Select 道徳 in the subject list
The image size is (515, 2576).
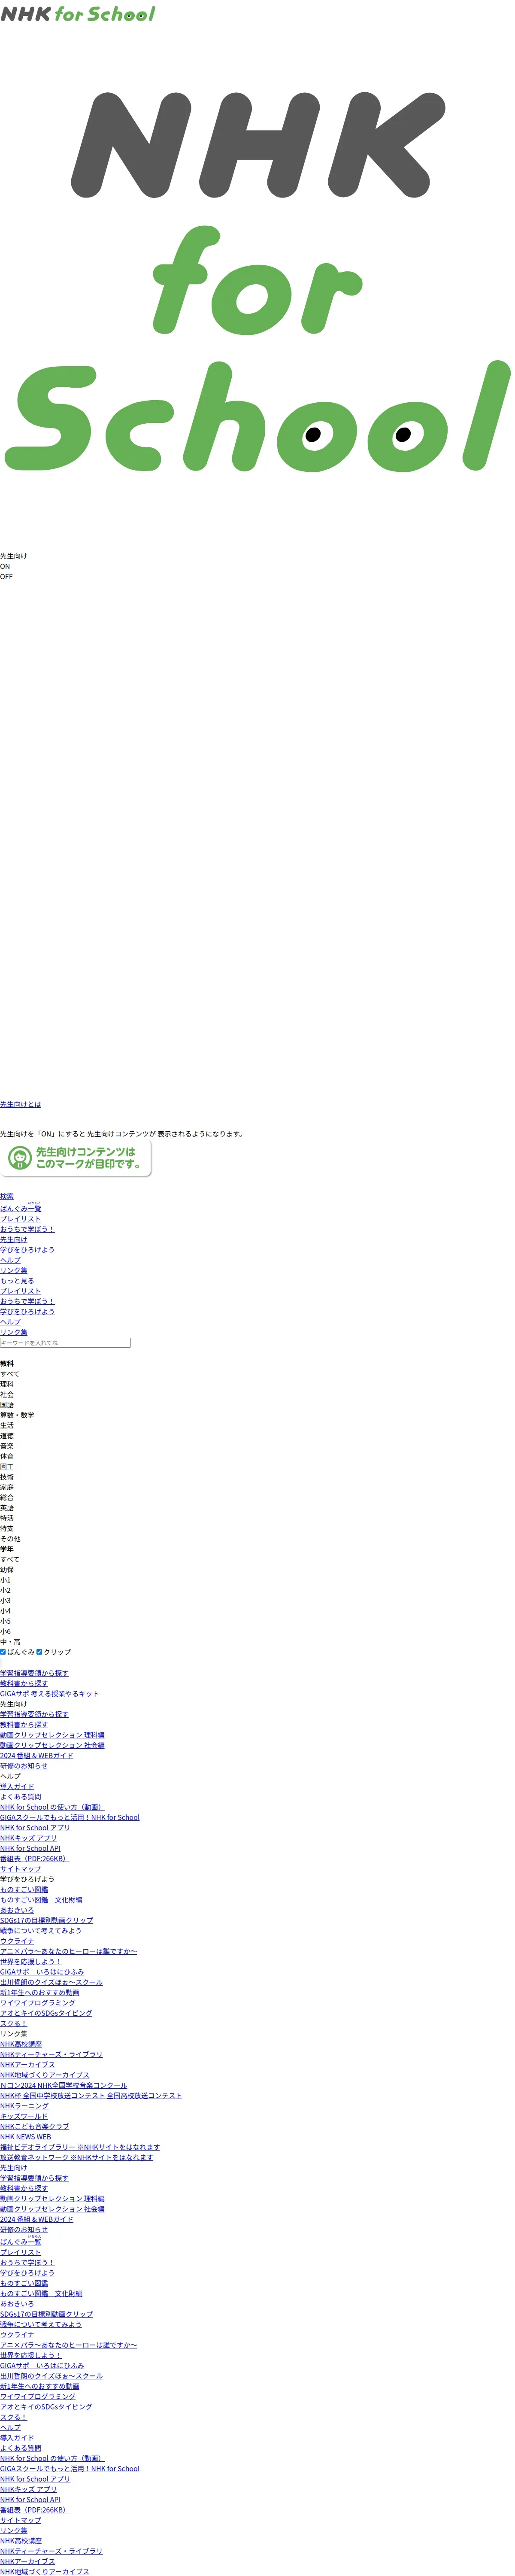[x=7, y=1436]
